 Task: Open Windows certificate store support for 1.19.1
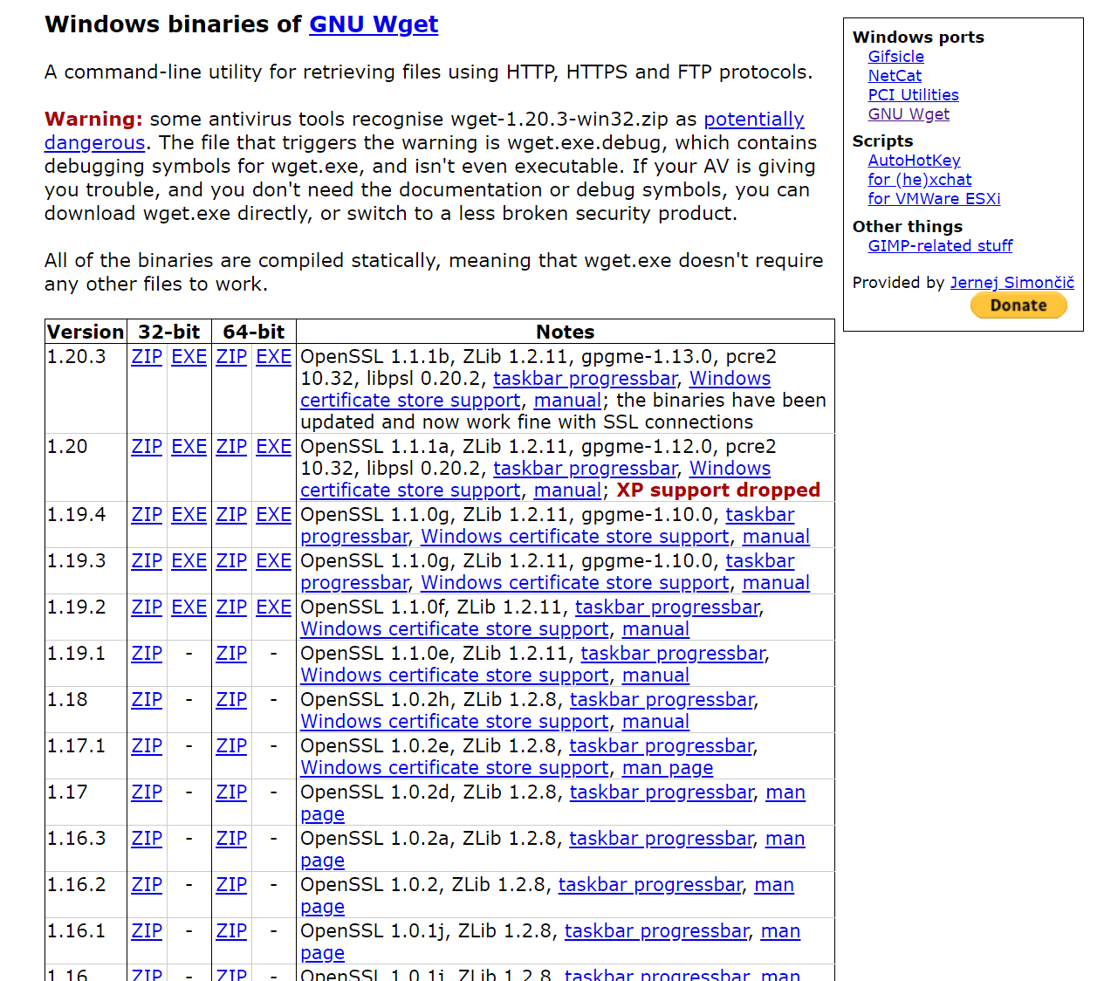[x=455, y=675]
